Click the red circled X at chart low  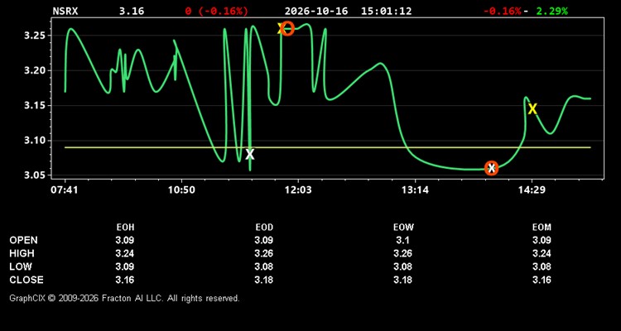(491, 168)
